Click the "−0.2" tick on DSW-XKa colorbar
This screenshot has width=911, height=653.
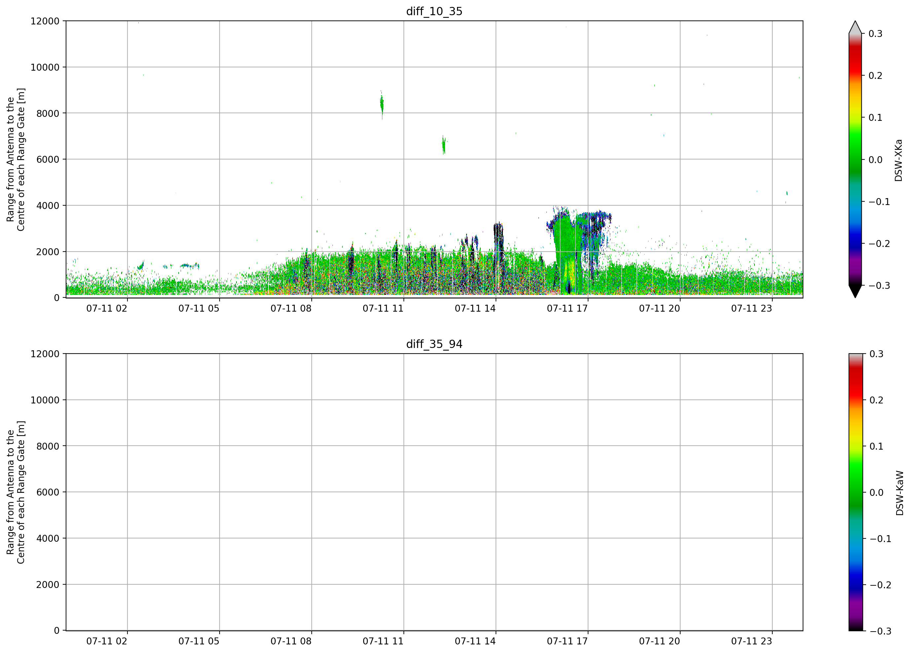click(879, 244)
